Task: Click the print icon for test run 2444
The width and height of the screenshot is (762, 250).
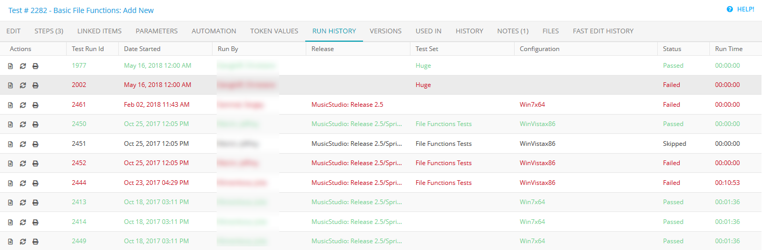Action: click(35, 183)
